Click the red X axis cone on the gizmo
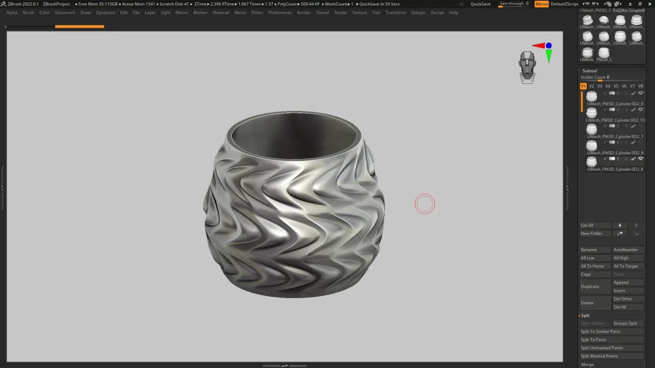Image resolution: width=655 pixels, height=368 pixels. click(539, 46)
